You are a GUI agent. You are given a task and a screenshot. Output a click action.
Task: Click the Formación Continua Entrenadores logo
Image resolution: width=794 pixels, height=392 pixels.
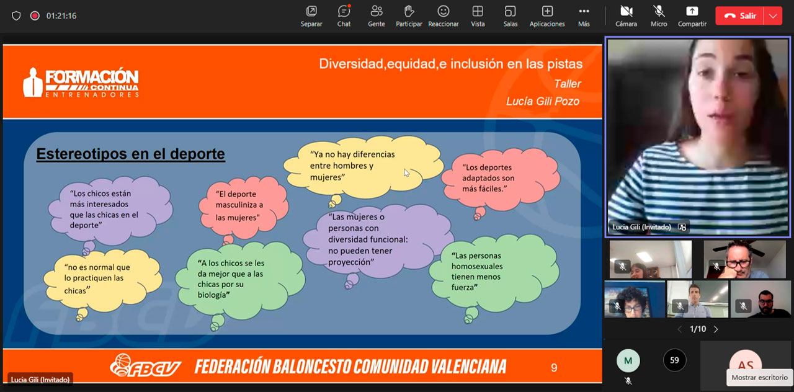(x=81, y=82)
